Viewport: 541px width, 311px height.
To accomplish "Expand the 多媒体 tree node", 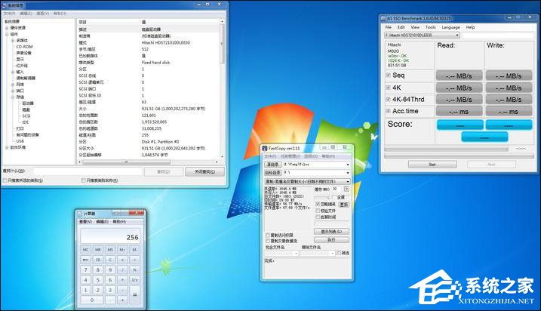I will (13, 41).
